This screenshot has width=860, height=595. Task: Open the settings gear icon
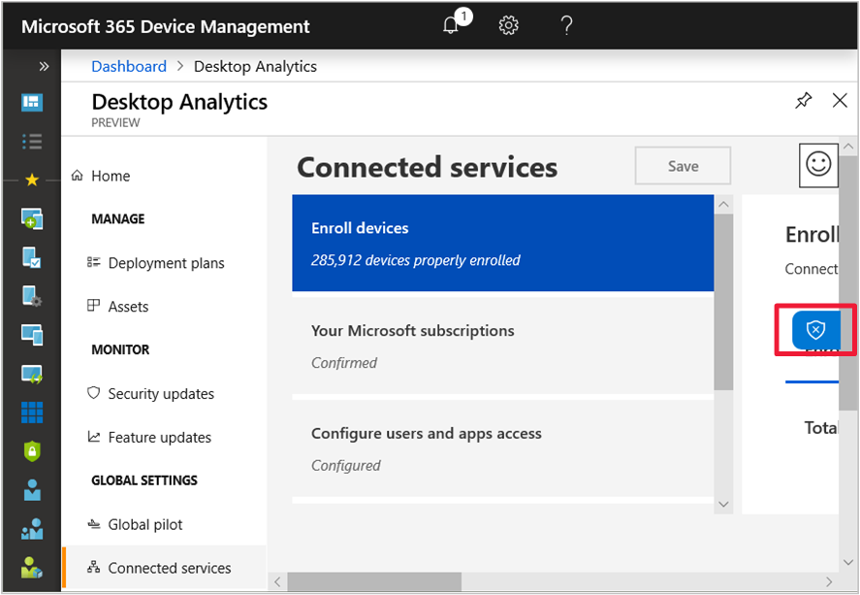tap(508, 25)
